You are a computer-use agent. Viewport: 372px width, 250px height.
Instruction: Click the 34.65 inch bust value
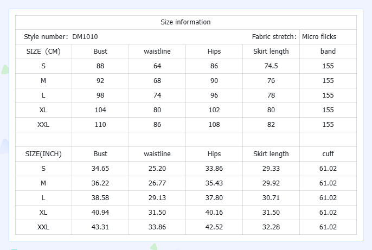pos(100,169)
